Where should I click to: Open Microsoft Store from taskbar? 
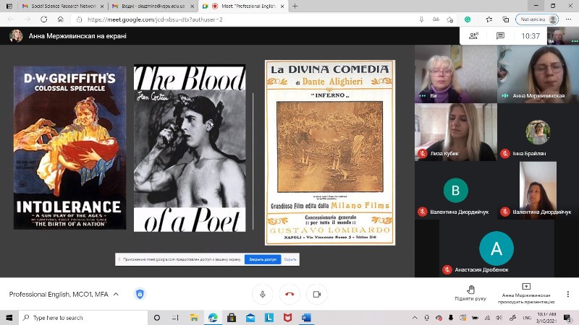tap(232, 318)
